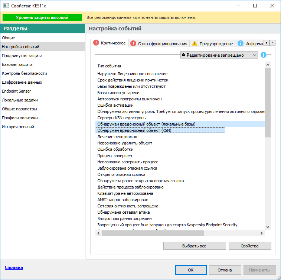Screen dimensions: 281x280
Task: Select "Нарушено Лицензионное соглашение" event
Action: pyautogui.click(x=180, y=74)
